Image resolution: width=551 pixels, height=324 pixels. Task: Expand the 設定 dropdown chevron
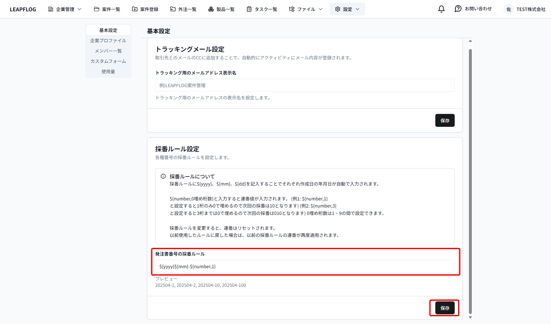(357, 9)
